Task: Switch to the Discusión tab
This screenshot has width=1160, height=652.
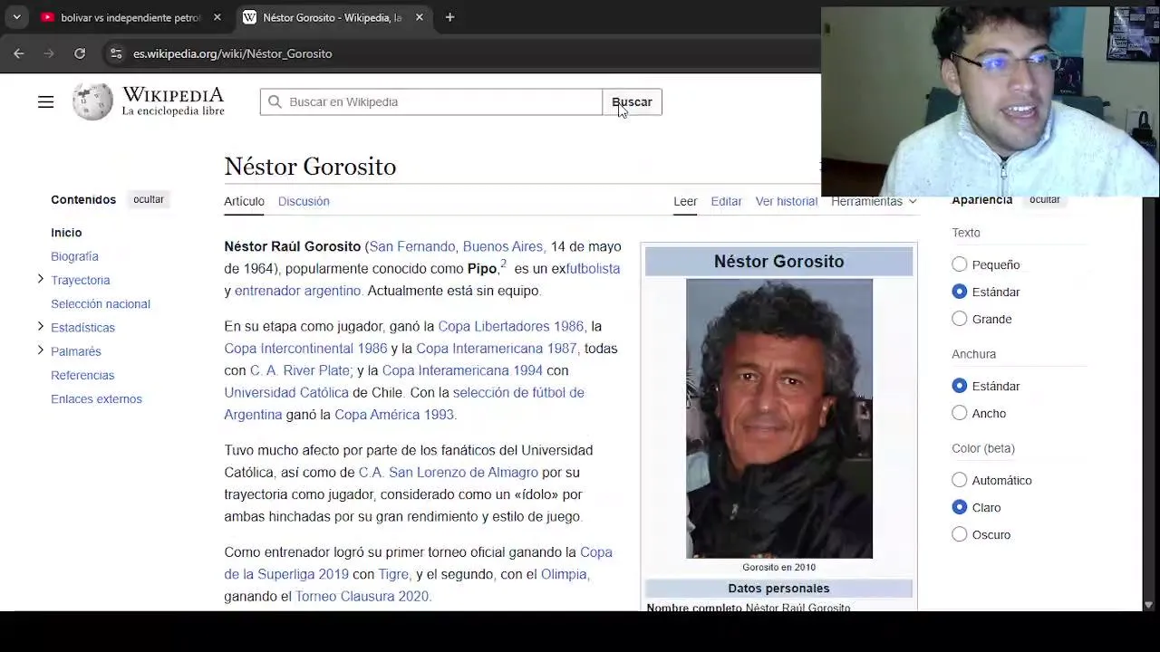Action: click(304, 201)
